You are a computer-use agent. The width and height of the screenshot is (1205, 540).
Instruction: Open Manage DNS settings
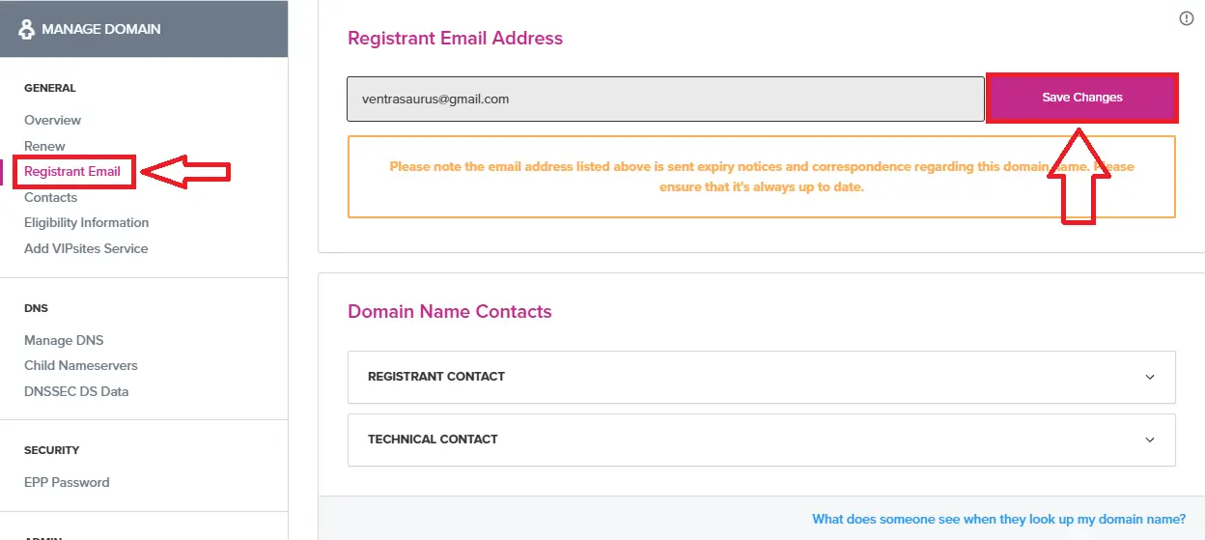click(x=64, y=340)
